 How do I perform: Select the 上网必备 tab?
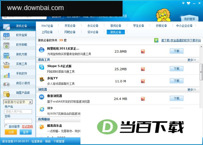tap(47, 32)
